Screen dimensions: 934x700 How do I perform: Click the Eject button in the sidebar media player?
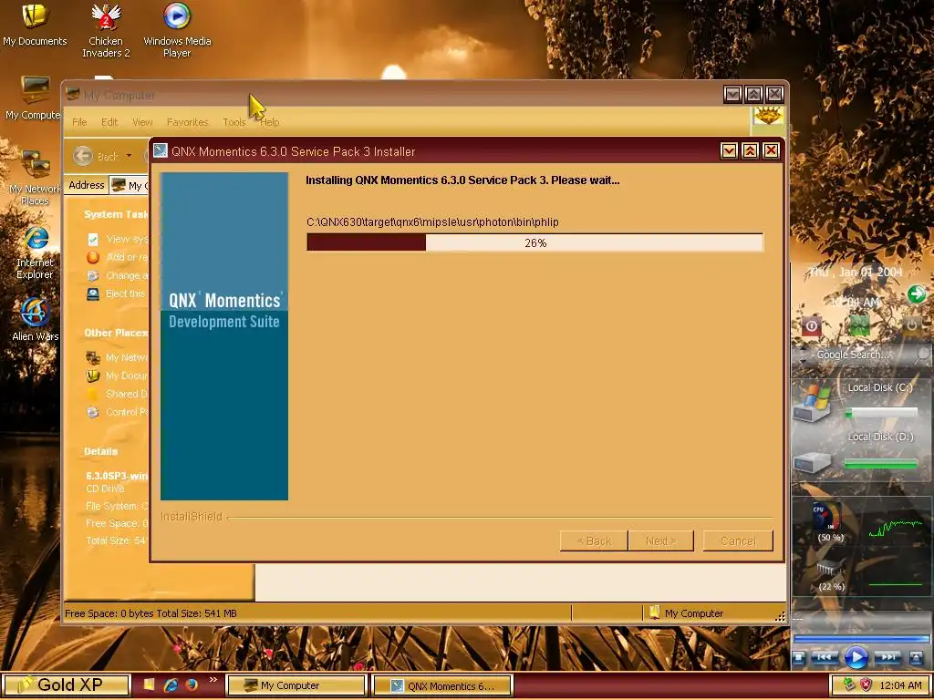pos(916,658)
